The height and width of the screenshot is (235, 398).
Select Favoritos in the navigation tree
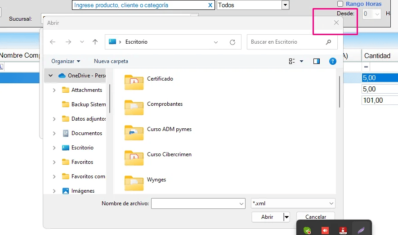(82, 162)
